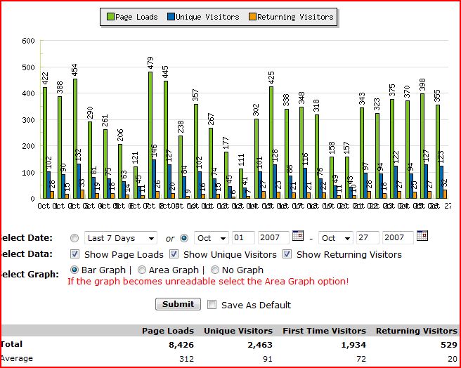Screen dimensions: 461x368
Task: Check the Save As Default box
Action: (x=212, y=305)
